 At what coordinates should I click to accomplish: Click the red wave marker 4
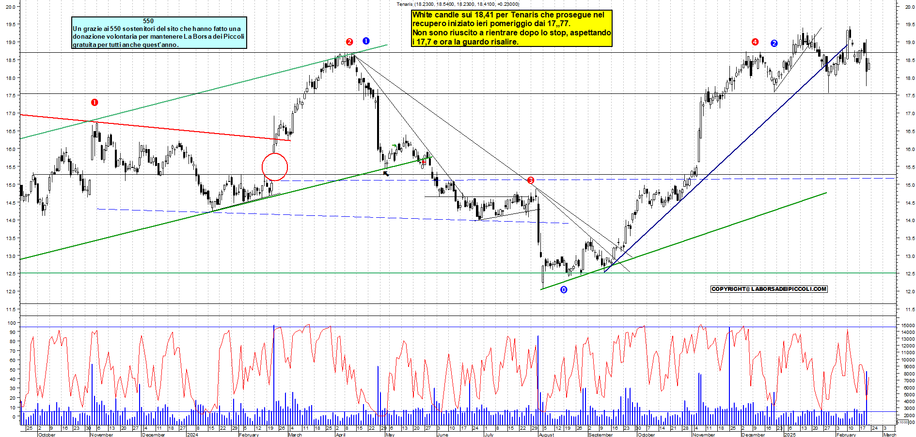point(755,42)
